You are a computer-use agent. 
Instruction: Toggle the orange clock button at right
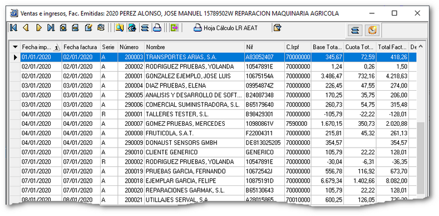(x=372, y=30)
